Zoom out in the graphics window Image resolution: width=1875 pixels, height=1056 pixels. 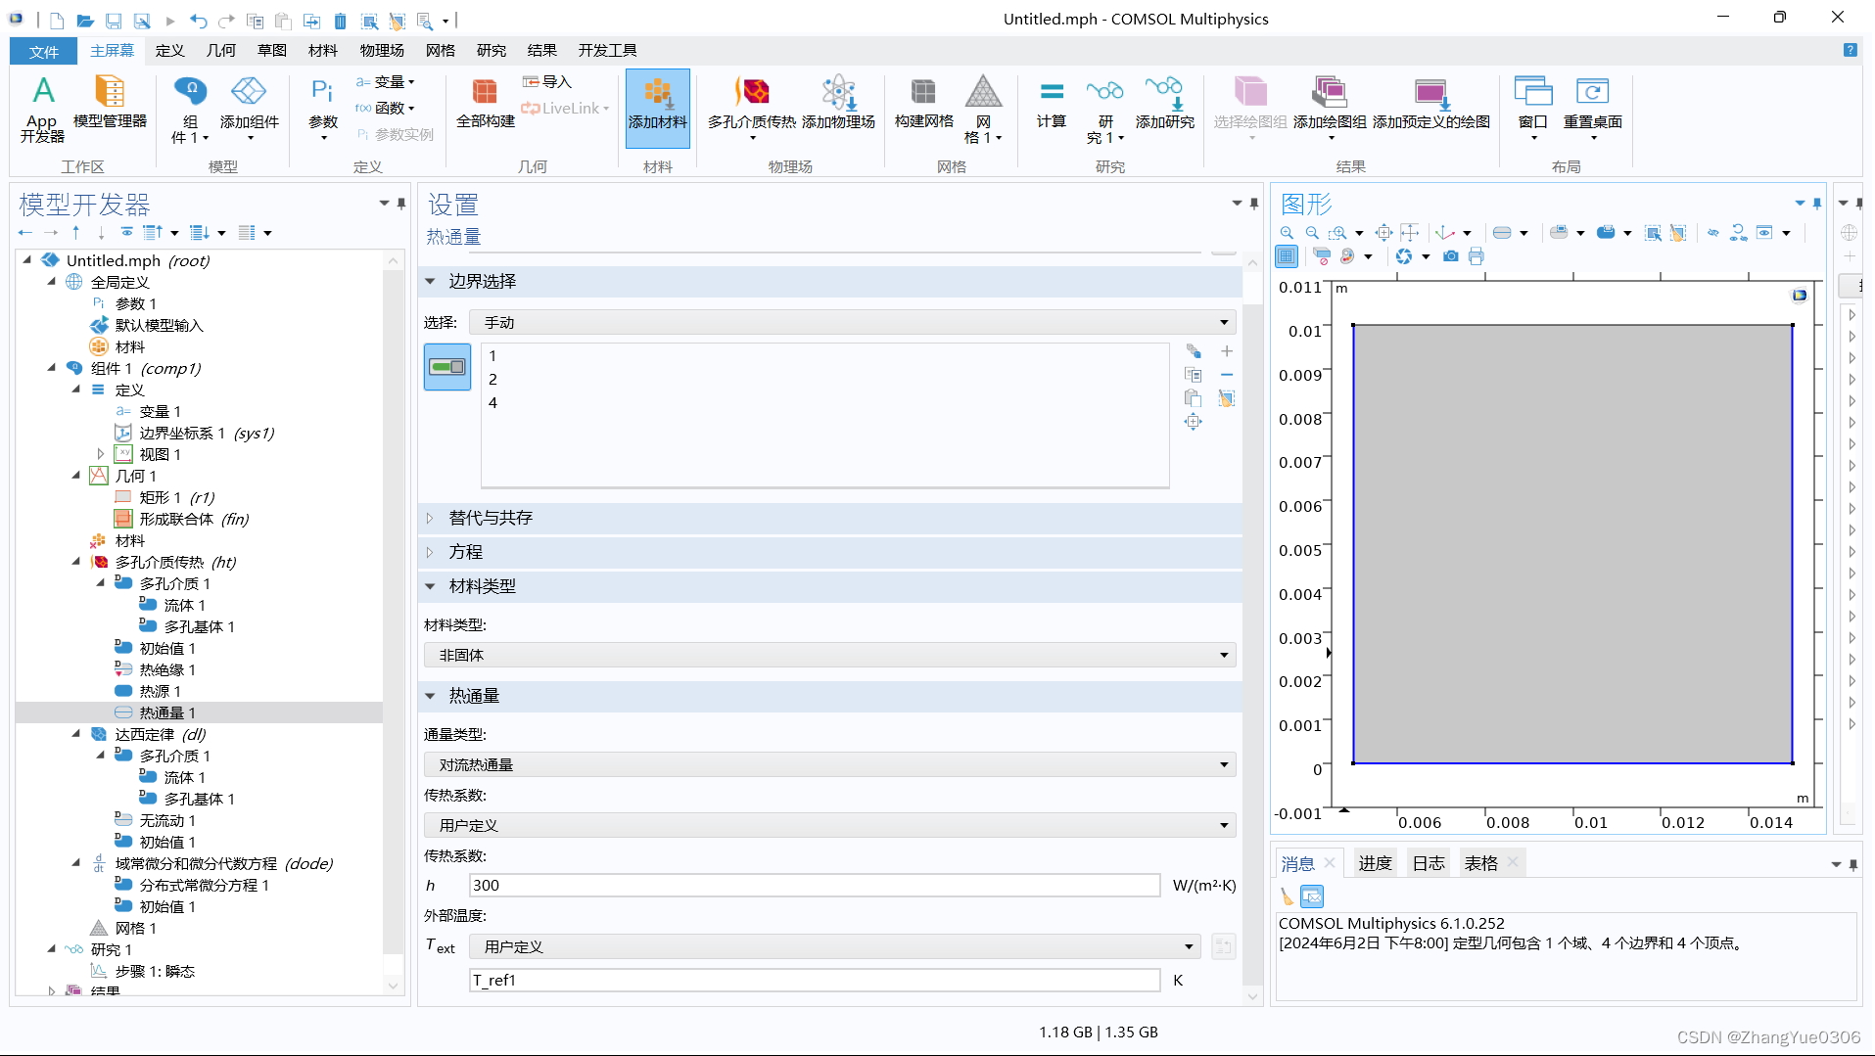tap(1312, 233)
